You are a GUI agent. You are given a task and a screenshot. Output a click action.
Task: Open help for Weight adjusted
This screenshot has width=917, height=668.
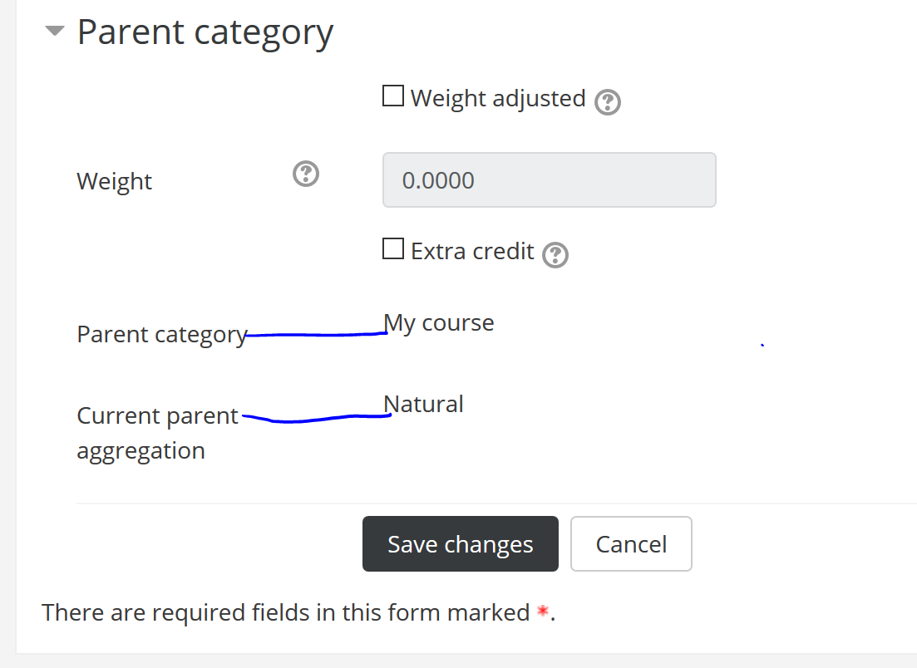(608, 102)
